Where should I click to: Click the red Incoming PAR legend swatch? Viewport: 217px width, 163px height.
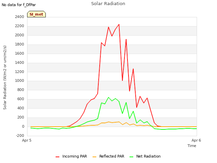(x=57, y=157)
